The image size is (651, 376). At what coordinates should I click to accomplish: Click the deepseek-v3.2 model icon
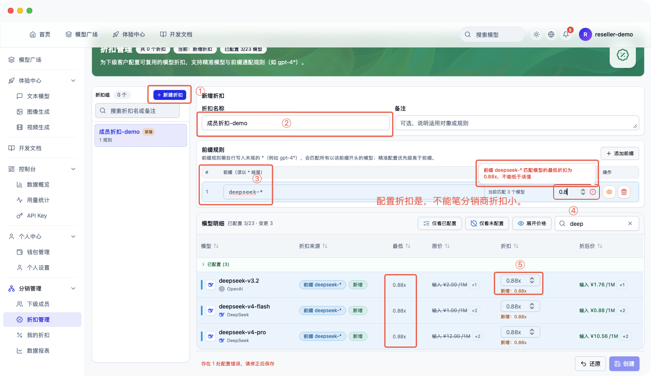211,285
